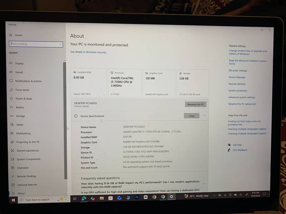Open Remote desktop related link
This screenshot has height=214, width=286.
point(237,84)
